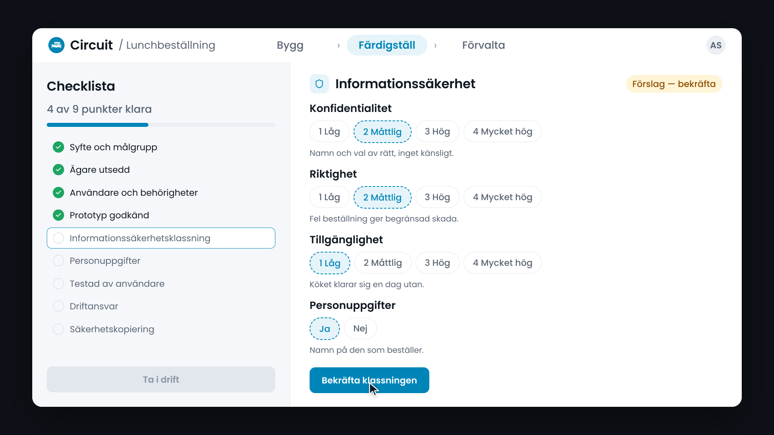Click green checkmark for Prototyp godkänd
Image resolution: width=774 pixels, height=435 pixels.
pos(58,215)
